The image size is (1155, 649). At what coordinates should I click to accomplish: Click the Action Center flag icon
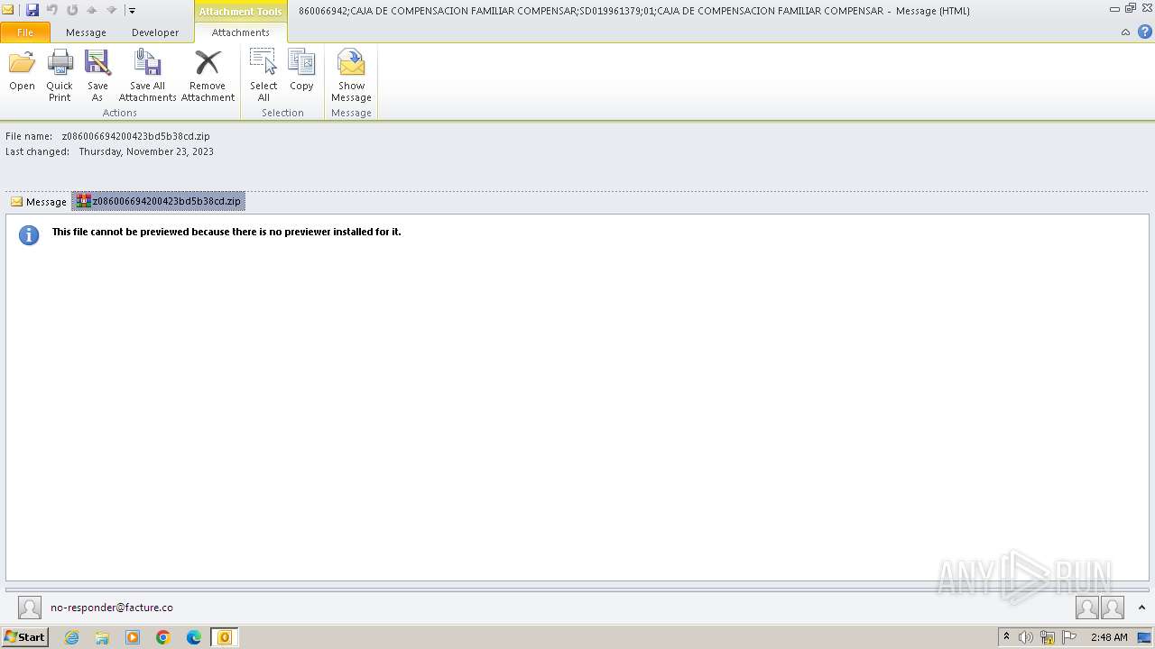pyautogui.click(x=1069, y=637)
